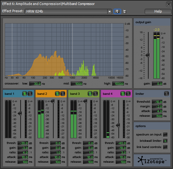The width and height of the screenshot is (173, 169).
Task: Click band 1 ratio value field
Action: coord(23,152)
